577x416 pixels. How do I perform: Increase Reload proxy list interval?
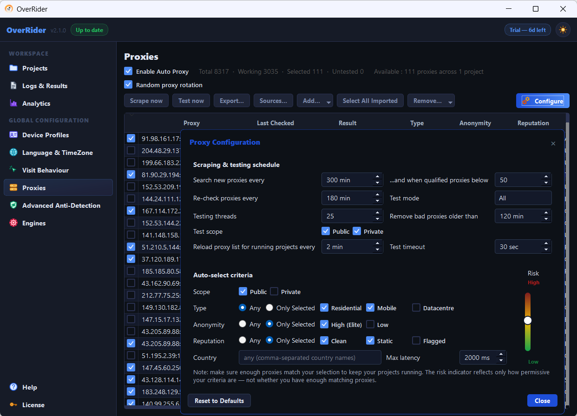click(378, 243)
